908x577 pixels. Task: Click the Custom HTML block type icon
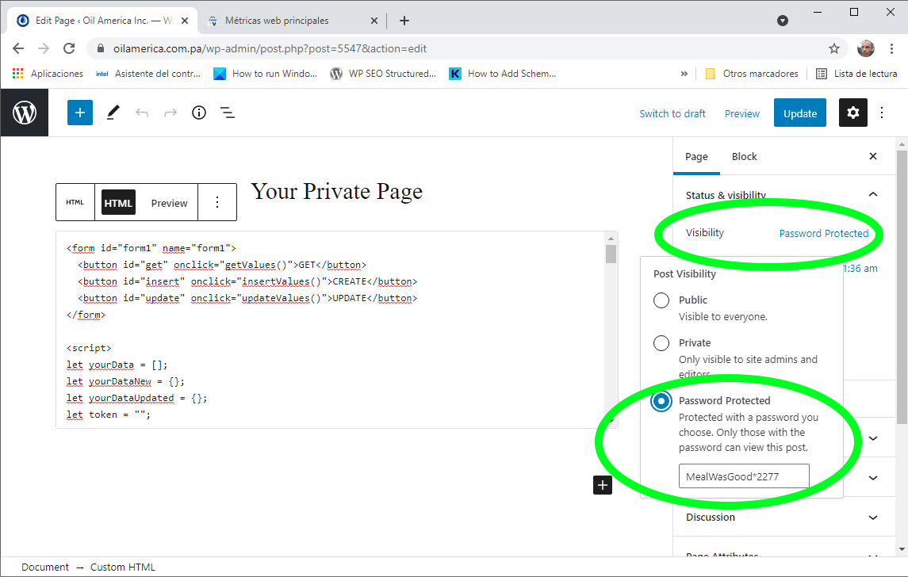[75, 202]
